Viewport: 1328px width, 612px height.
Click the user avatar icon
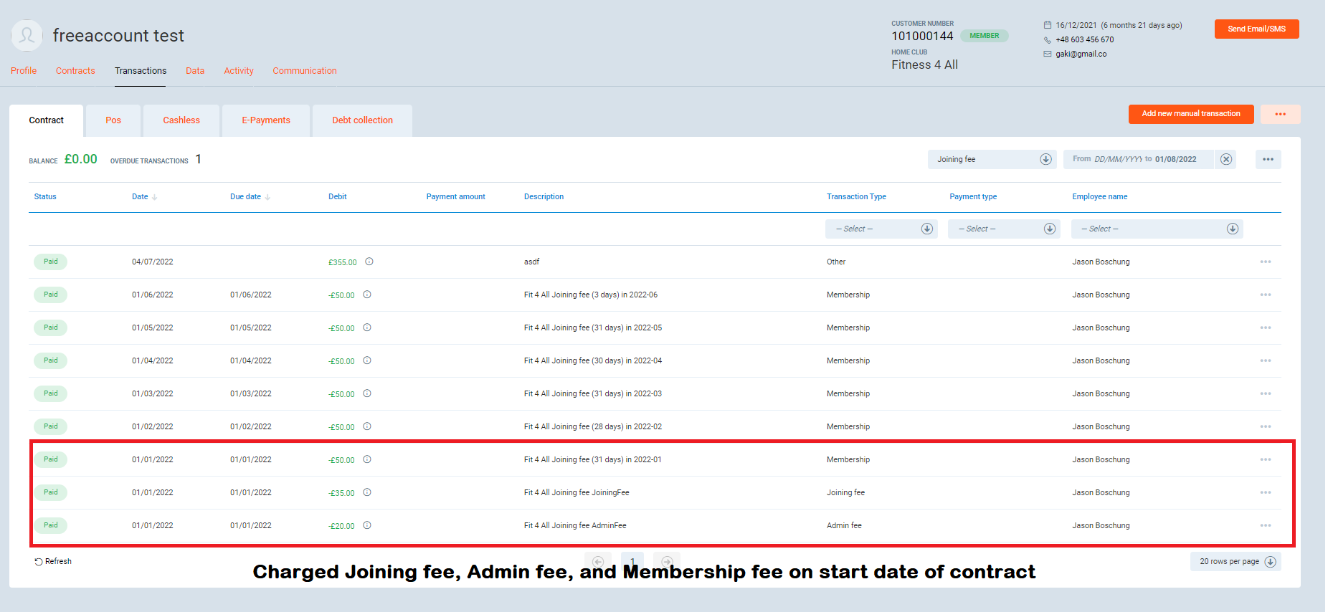(27, 35)
